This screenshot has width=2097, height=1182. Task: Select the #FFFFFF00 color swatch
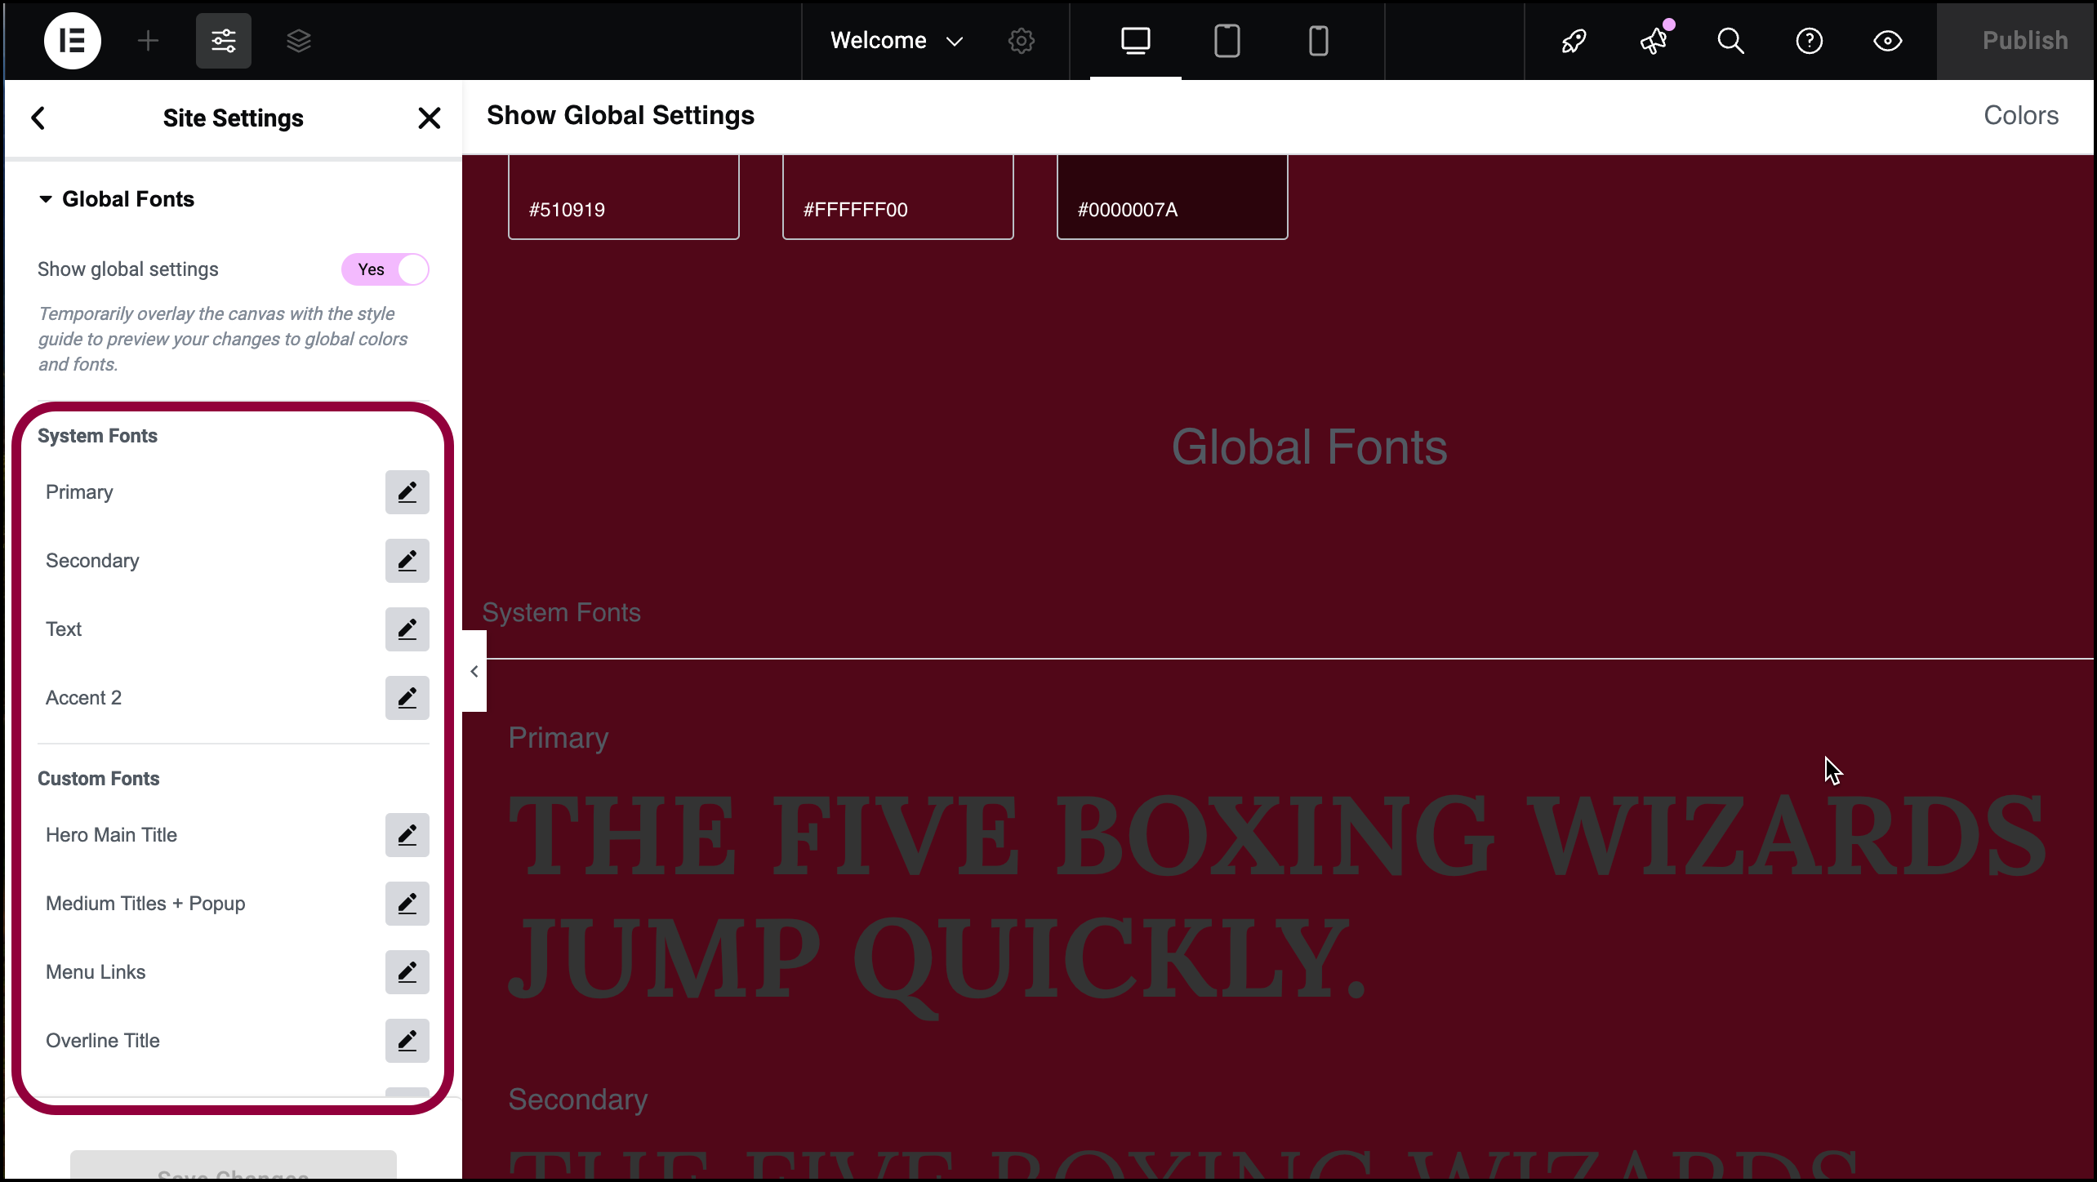898,197
